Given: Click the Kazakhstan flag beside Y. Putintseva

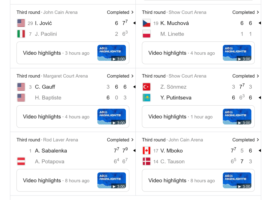Looking at the screenshot, I should tap(147, 97).
